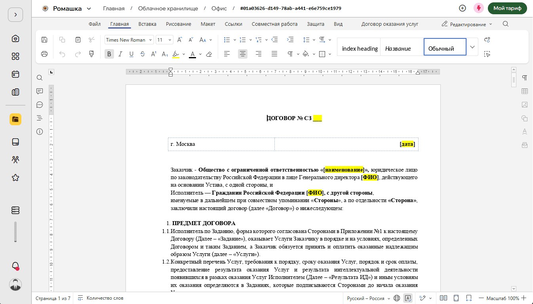The height and width of the screenshot is (304, 533).
Task: Toggle bold formatting
Action: tap(109, 54)
